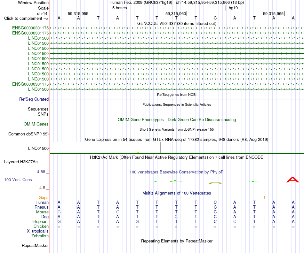
Task: Select the Dog alignment row label
Action: point(45,217)
